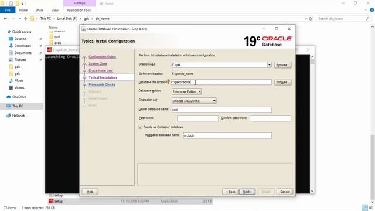Screen dimensions: 375x211
Task: Select Quick access star icon
Action: tap(9, 32)
